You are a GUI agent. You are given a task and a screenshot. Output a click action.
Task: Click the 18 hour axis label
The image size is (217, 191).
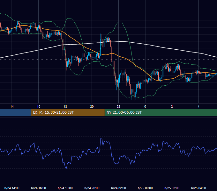[65, 107]
